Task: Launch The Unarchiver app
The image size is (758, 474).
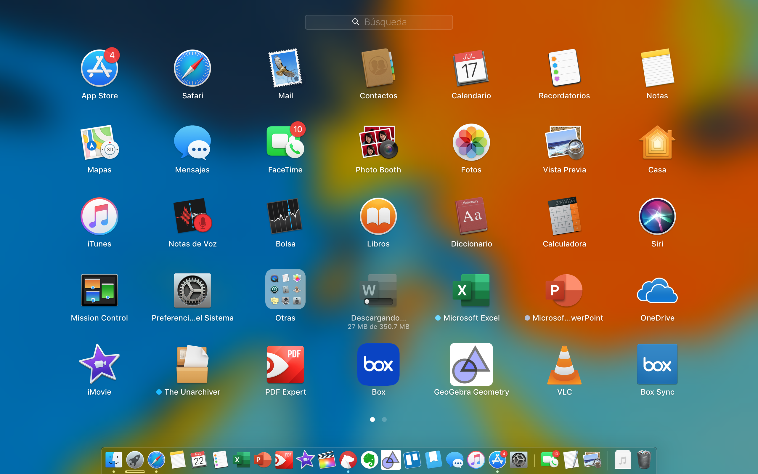Action: tap(192, 364)
